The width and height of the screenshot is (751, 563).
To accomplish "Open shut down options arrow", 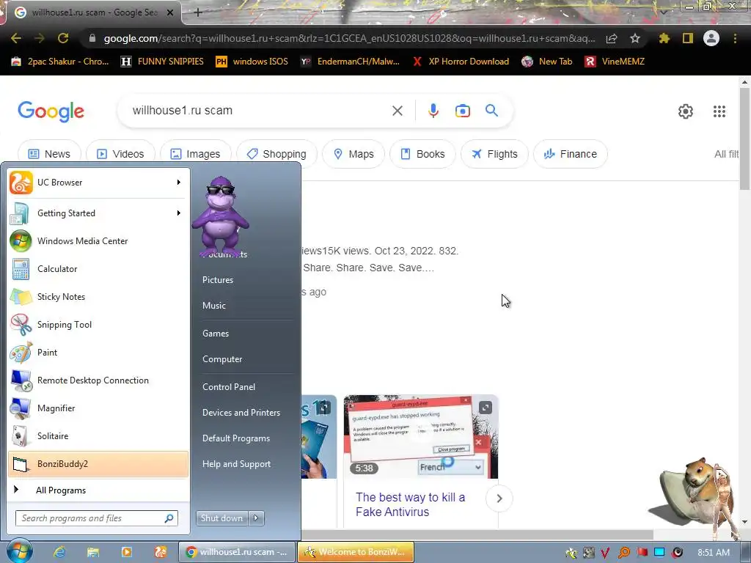I will pos(256,518).
